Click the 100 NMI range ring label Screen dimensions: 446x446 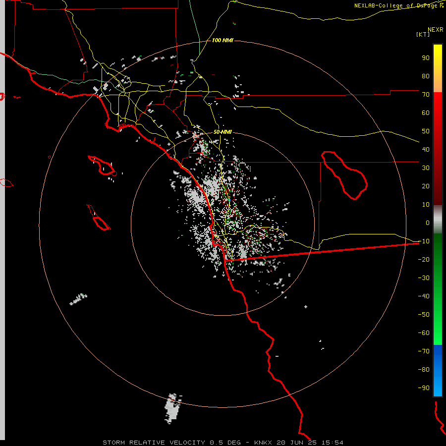pyautogui.click(x=223, y=41)
